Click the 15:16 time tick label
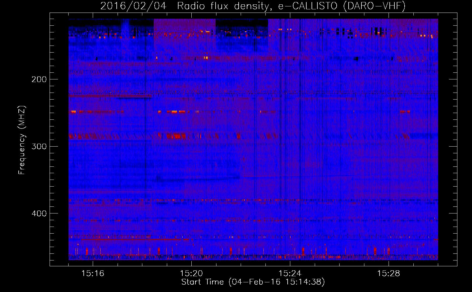 coord(93,273)
